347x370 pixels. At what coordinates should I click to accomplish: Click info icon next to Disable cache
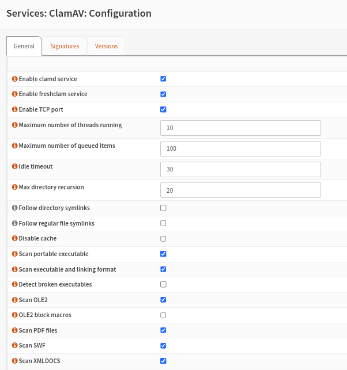15,238
